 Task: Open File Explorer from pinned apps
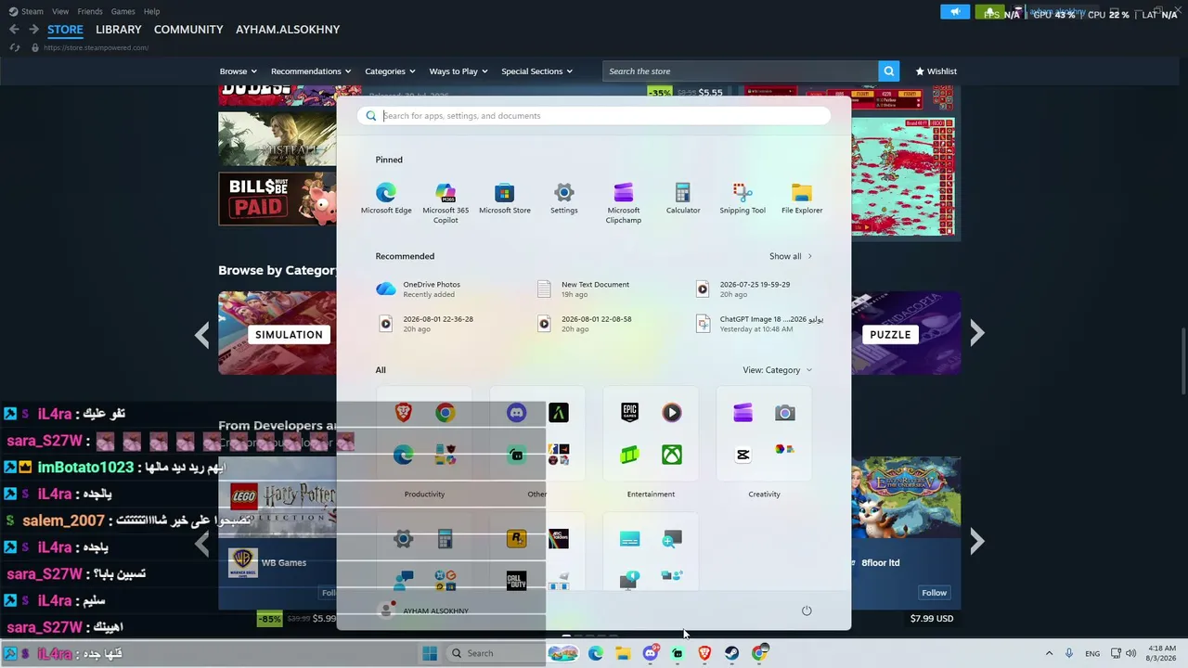802,198
